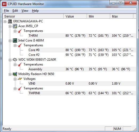This screenshot has height=132, width=139.
Task: Open the View menu
Action: point(25,11)
